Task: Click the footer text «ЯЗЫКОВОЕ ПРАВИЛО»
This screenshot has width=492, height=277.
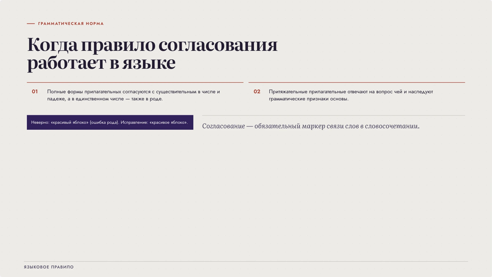Action: coord(49,267)
